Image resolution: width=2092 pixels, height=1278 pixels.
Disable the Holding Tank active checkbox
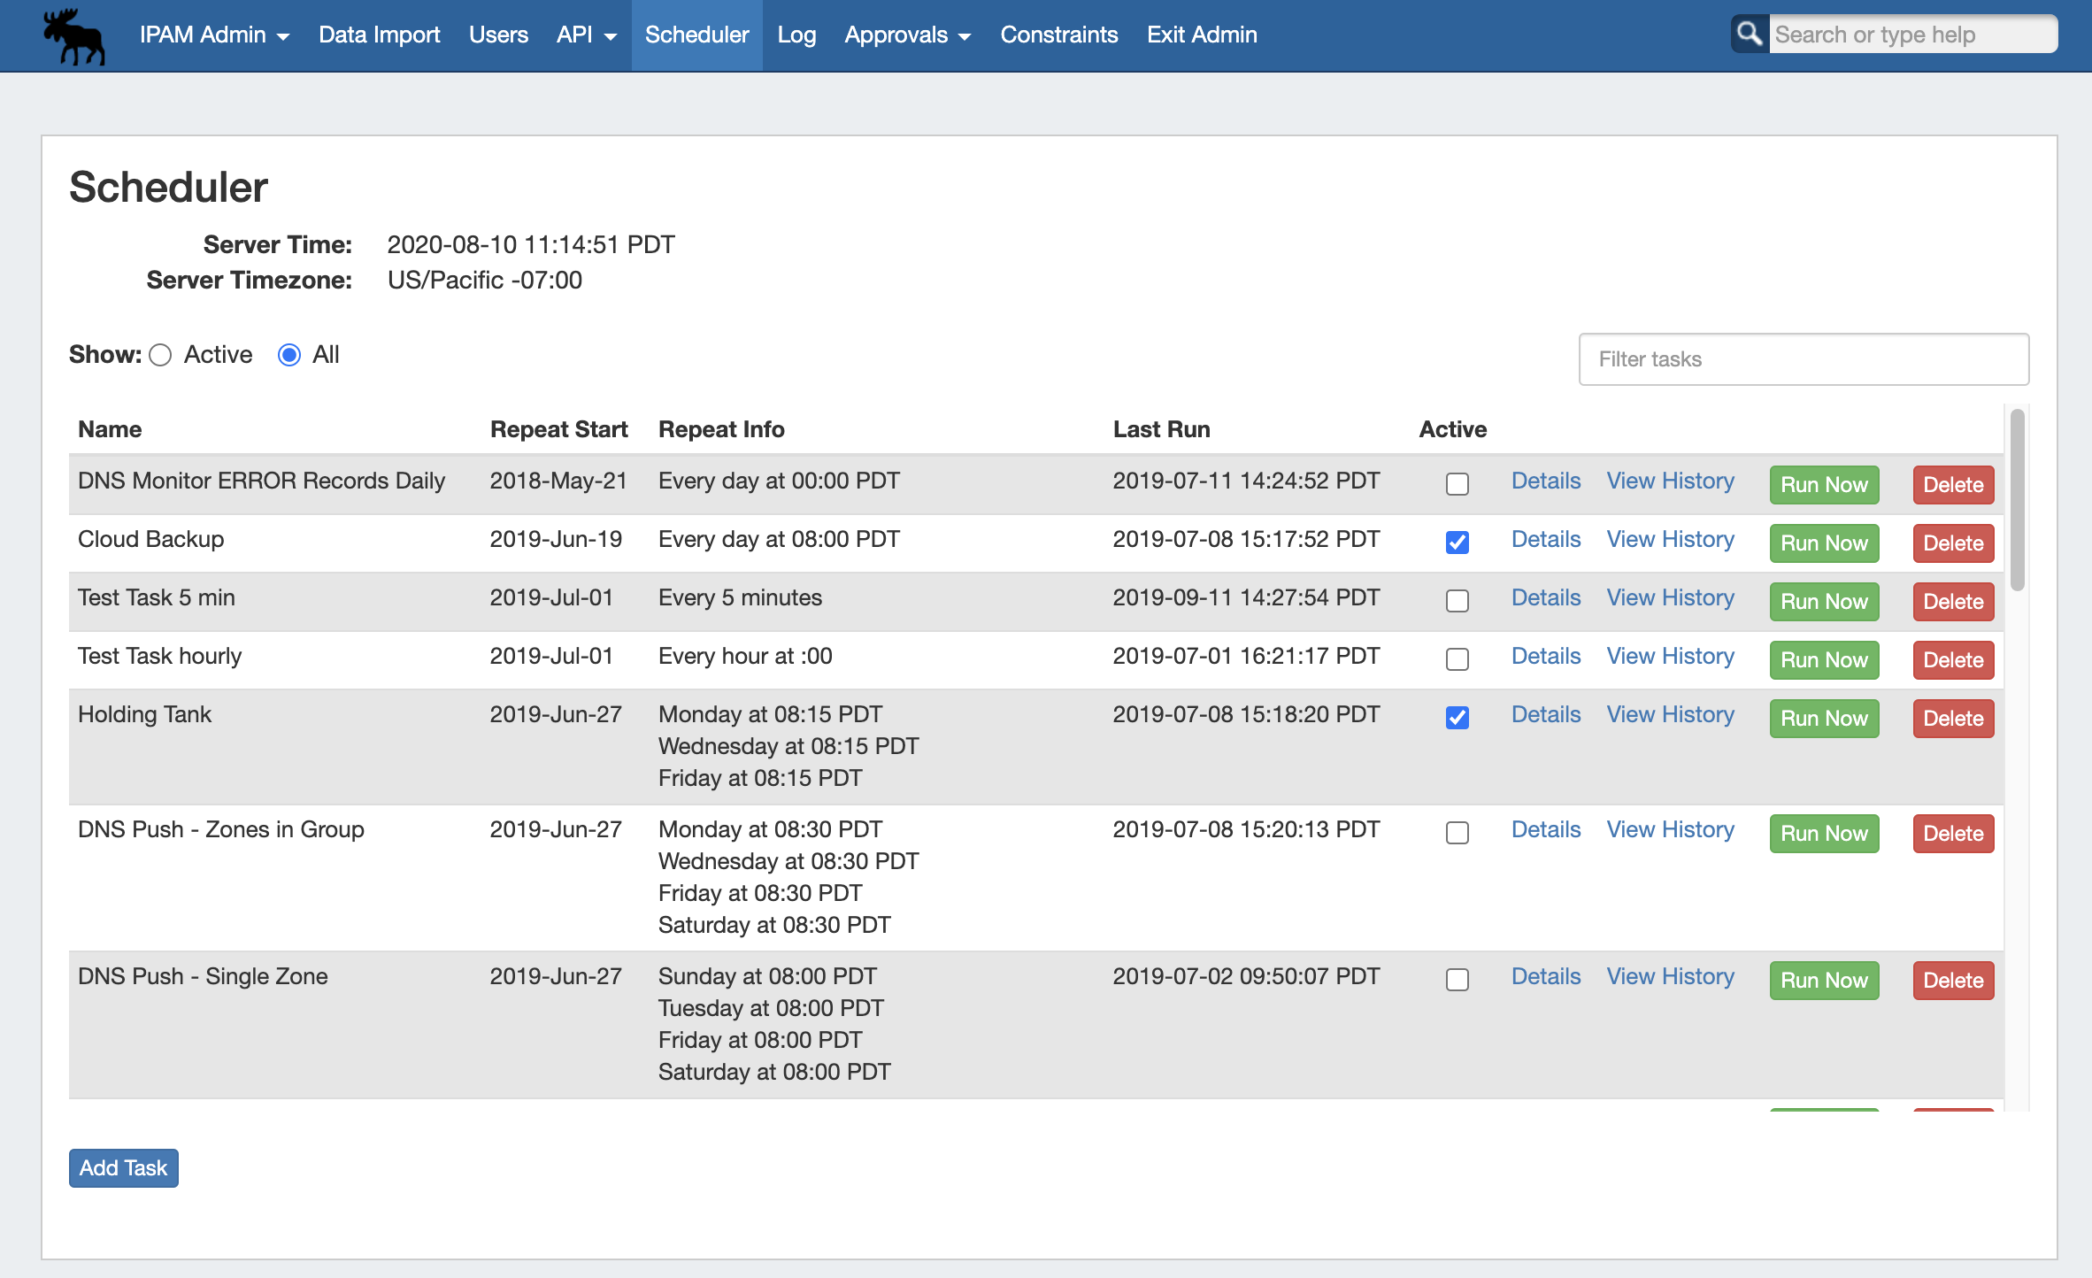coord(1457,717)
